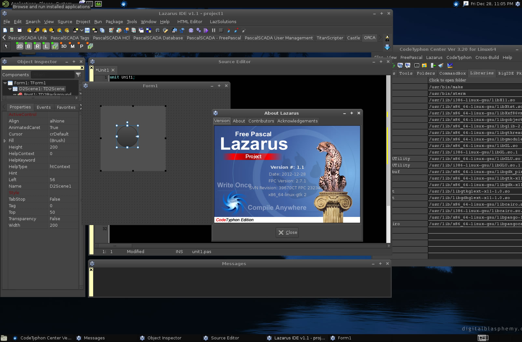Click unit1.pas in the editor status bar

(202, 252)
